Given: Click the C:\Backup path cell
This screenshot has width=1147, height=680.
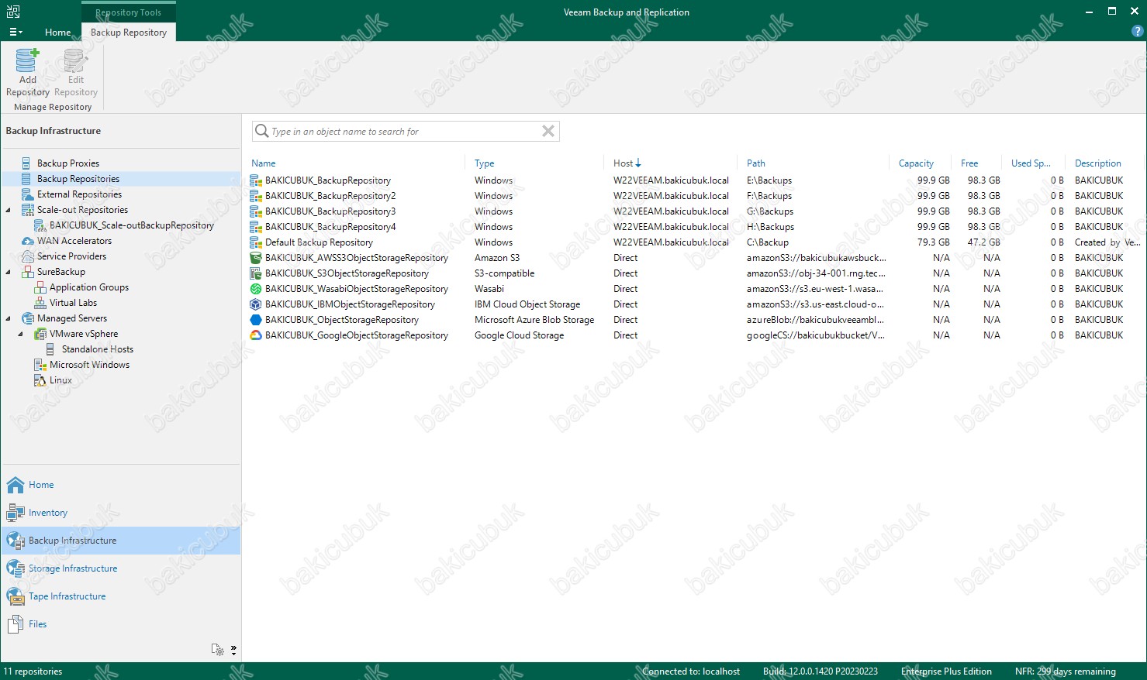Looking at the screenshot, I should coord(768,242).
